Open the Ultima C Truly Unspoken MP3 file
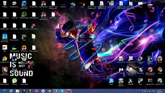Image resolution: width=165 pixels, height=93 pixels. pyautogui.click(x=92, y=5)
